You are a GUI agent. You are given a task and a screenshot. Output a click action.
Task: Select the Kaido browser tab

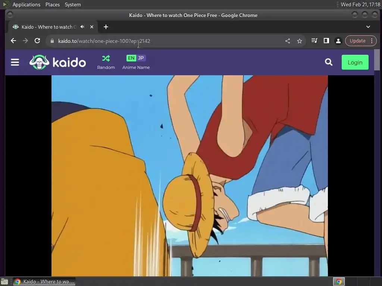pyautogui.click(x=53, y=27)
